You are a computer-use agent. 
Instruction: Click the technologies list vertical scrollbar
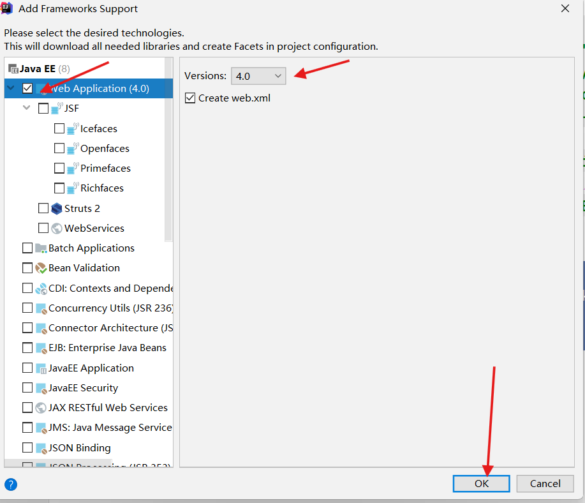coord(168,149)
